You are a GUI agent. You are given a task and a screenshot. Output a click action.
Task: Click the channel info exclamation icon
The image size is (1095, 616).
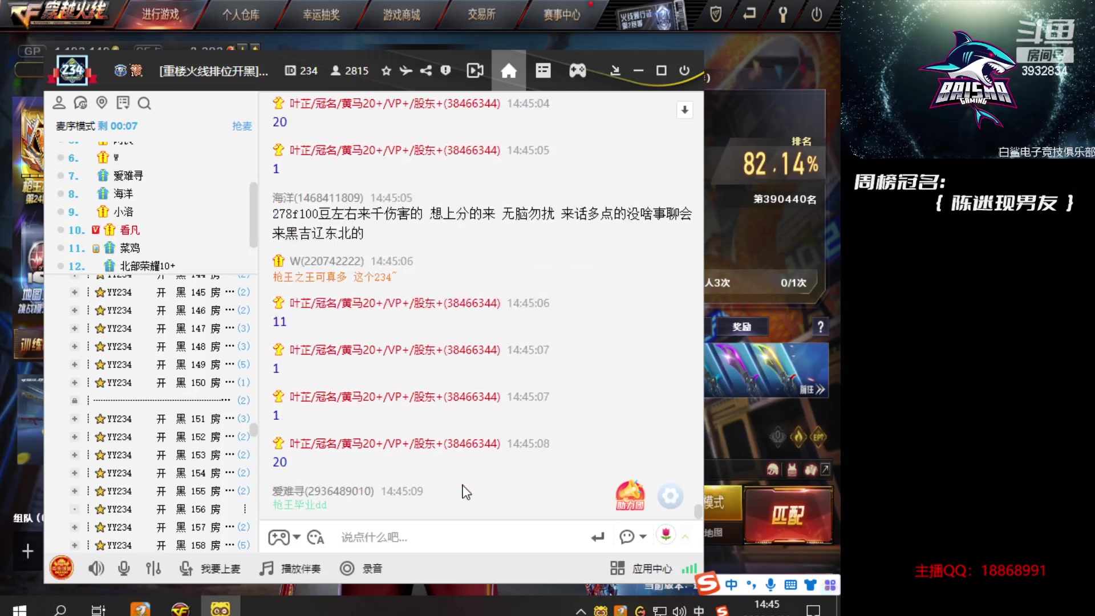click(x=445, y=70)
